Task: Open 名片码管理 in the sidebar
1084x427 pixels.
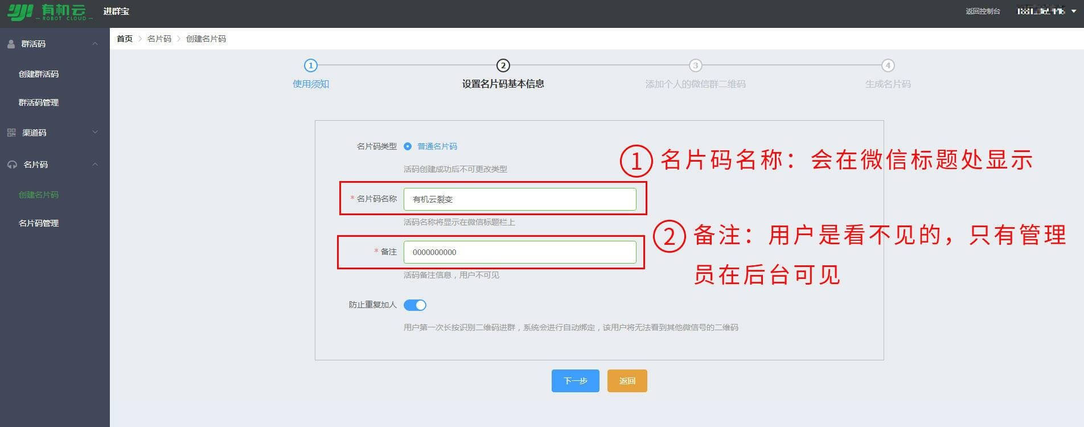Action: tap(39, 223)
